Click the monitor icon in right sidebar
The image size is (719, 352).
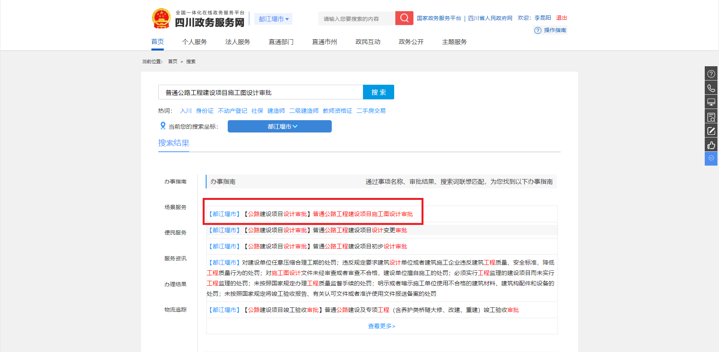(x=711, y=102)
